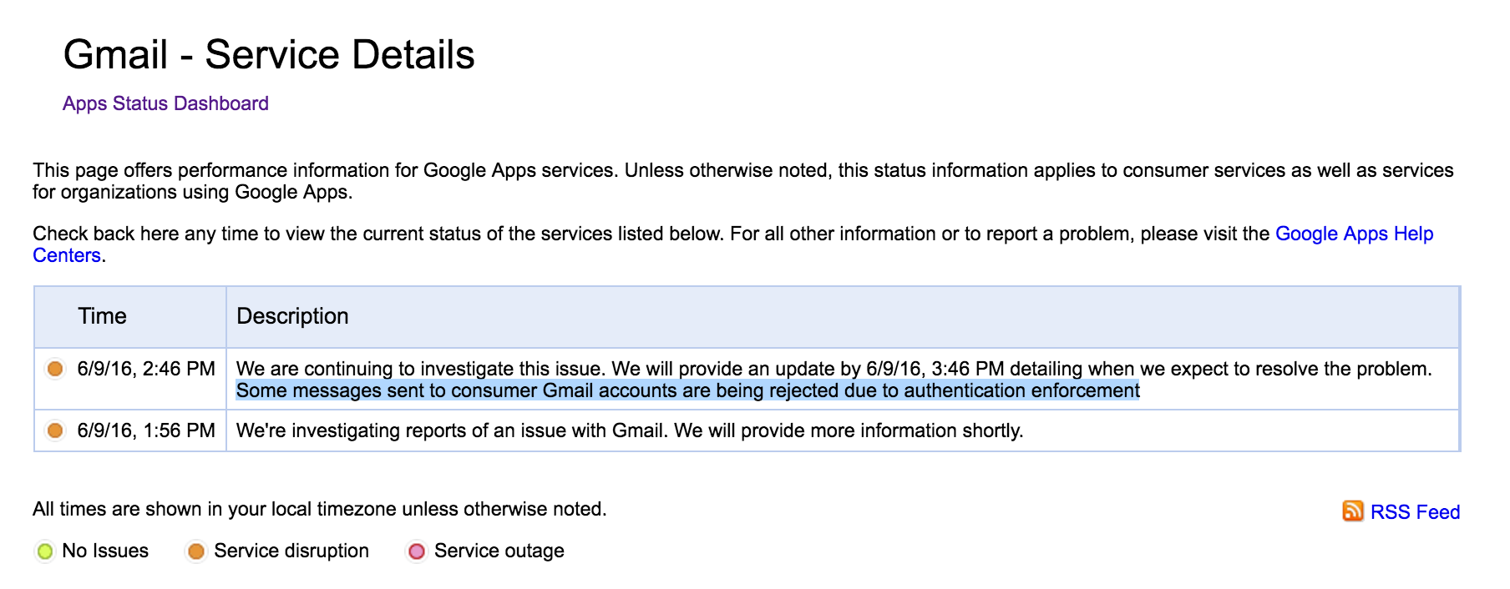
Task: Click the local timezone note text
Action: tap(319, 509)
